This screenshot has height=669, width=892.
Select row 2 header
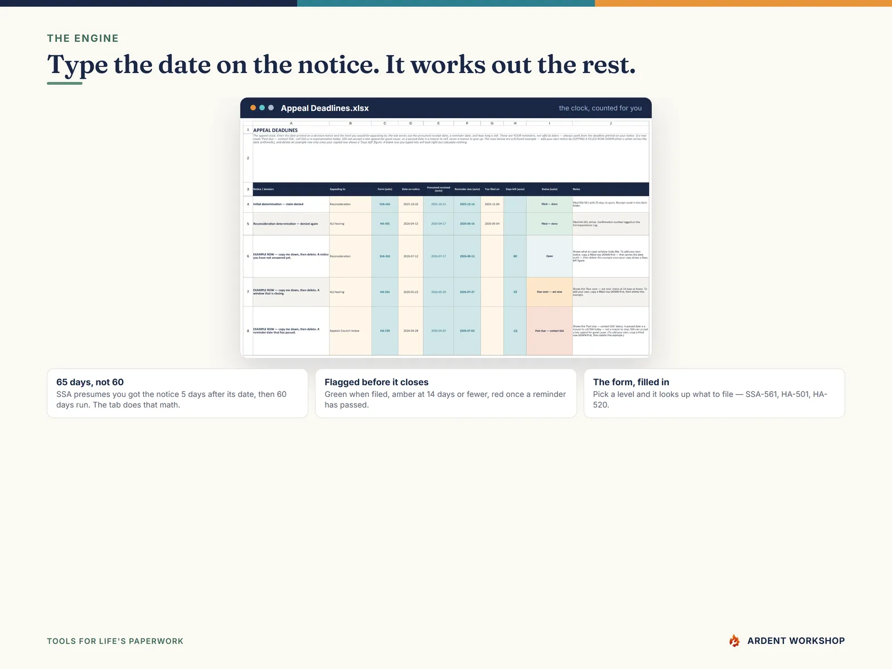click(248, 158)
